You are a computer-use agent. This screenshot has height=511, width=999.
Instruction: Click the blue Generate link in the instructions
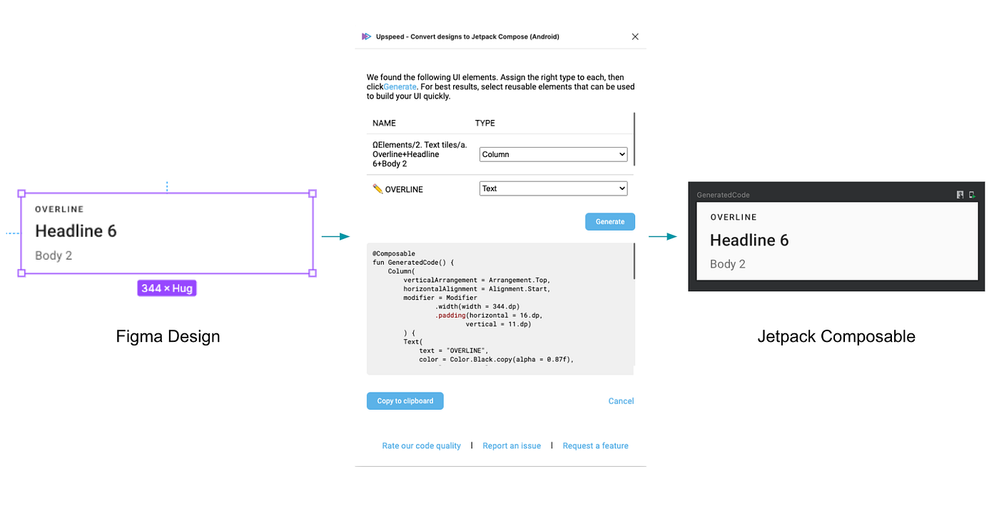(x=399, y=86)
